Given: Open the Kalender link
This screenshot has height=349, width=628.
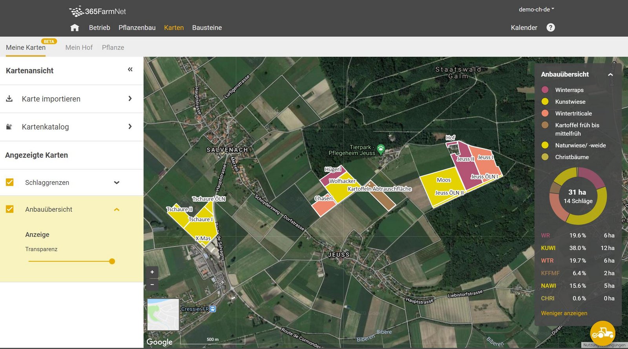Looking at the screenshot, I should pyautogui.click(x=524, y=27).
